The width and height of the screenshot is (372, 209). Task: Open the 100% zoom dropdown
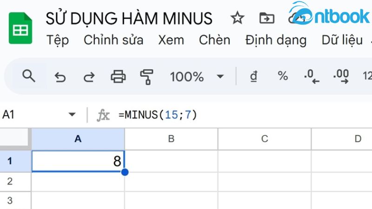(220, 77)
